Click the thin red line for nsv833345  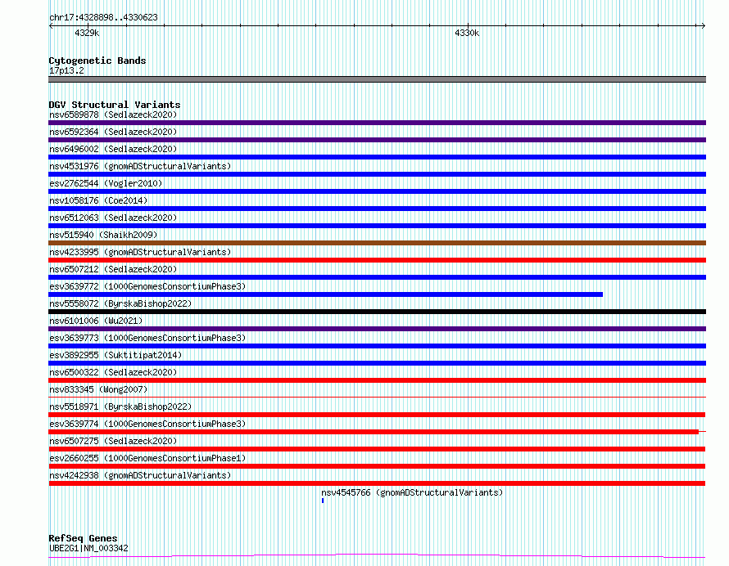point(377,397)
